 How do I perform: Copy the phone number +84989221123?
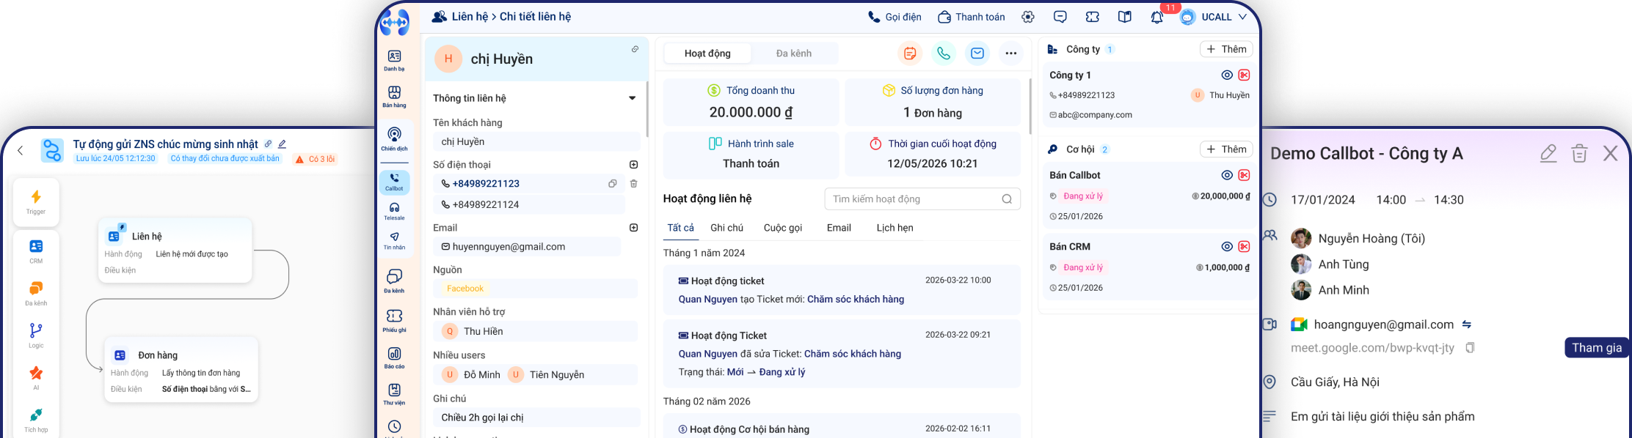coord(613,184)
